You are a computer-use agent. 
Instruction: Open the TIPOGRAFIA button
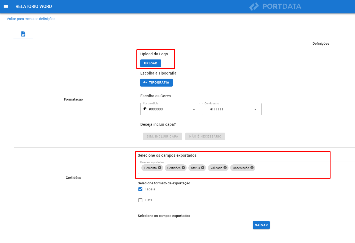[156, 82]
